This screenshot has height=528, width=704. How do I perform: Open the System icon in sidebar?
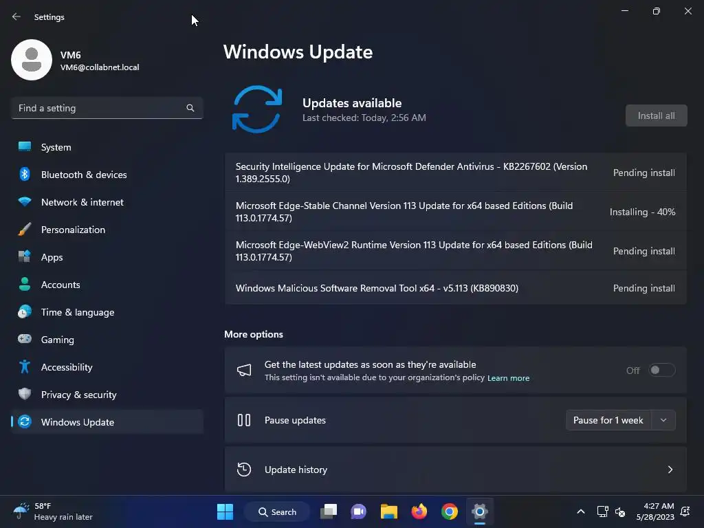pyautogui.click(x=25, y=146)
